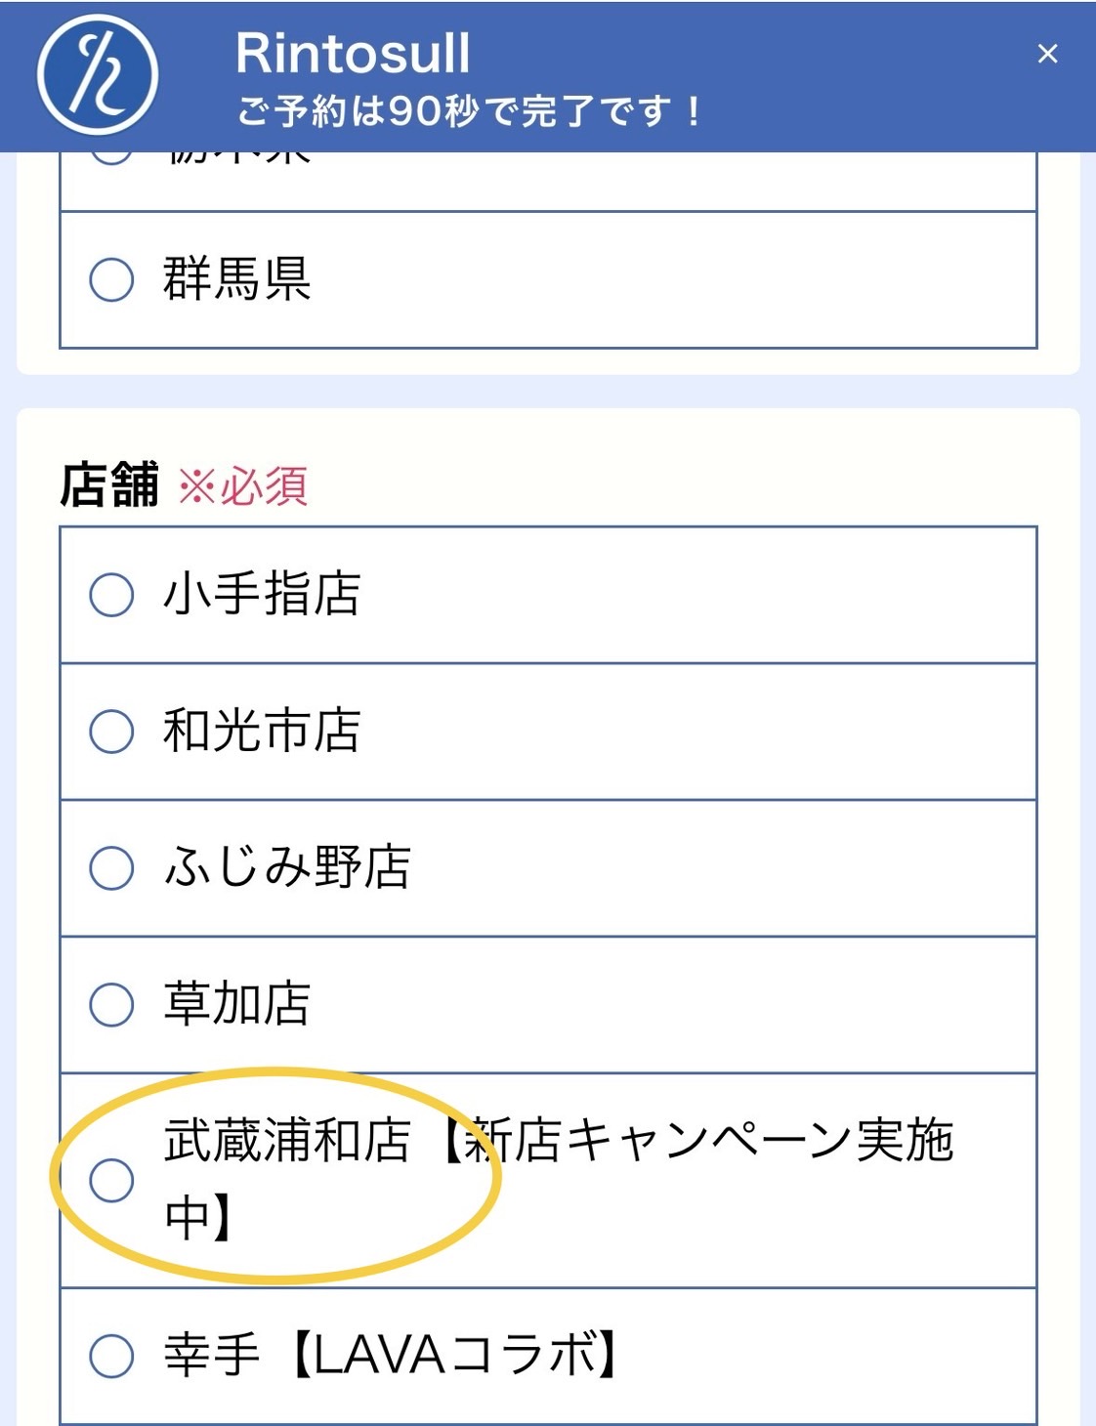
Task: Pick the ふじみ野店 radio circle
Action: click(111, 868)
